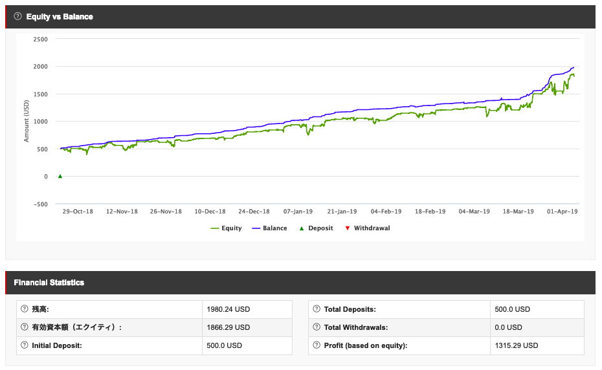Click the help icon next to 残高
Viewport: 602px width, 370px height.
tap(25, 309)
